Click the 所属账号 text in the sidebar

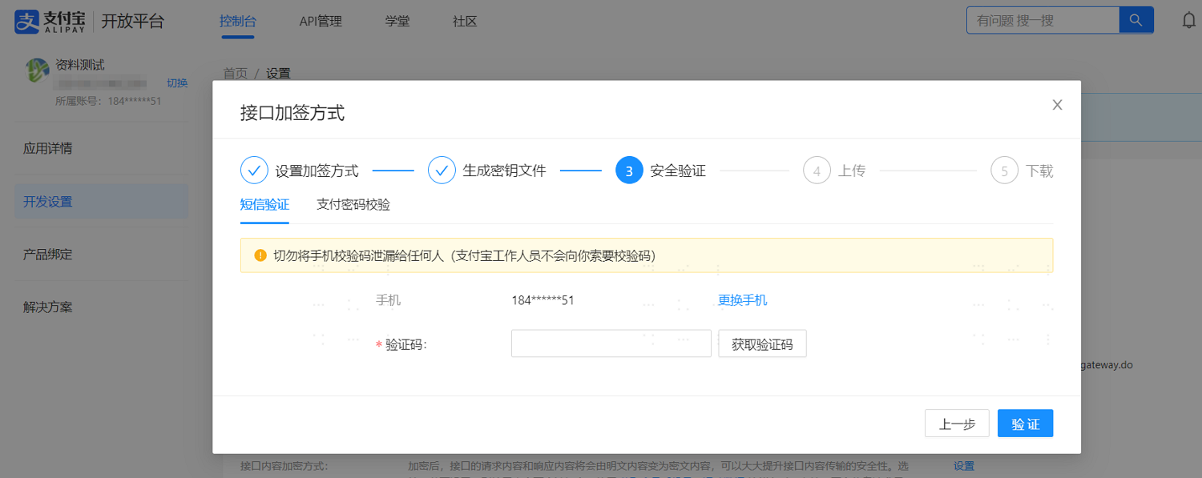click(x=108, y=101)
